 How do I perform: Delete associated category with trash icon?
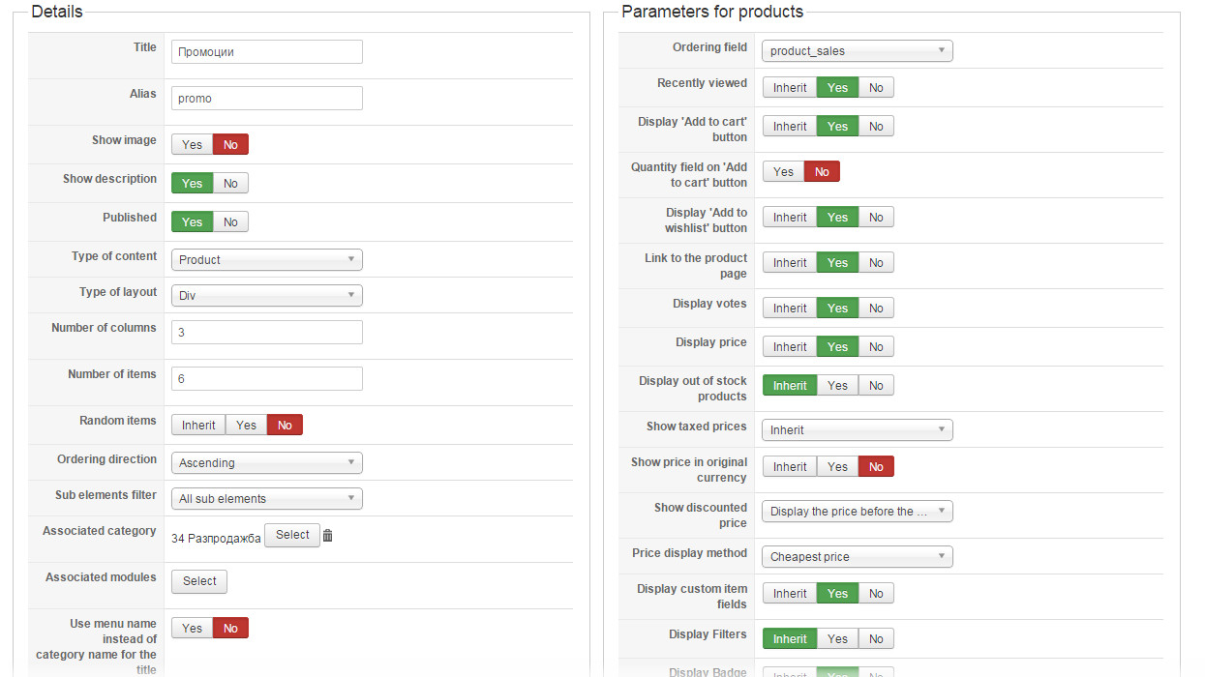[327, 536]
